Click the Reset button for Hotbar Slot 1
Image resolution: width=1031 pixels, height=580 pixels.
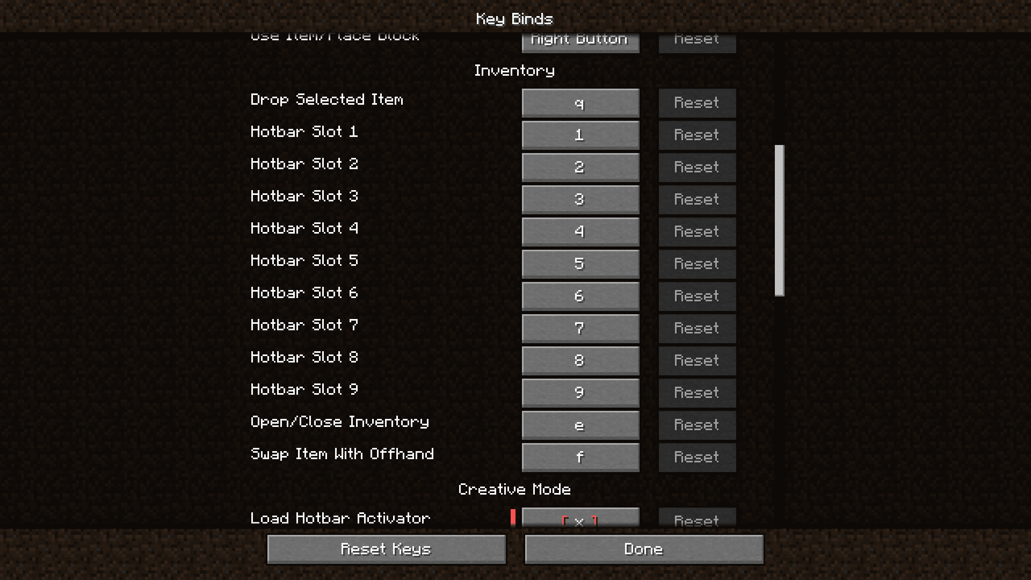696,135
